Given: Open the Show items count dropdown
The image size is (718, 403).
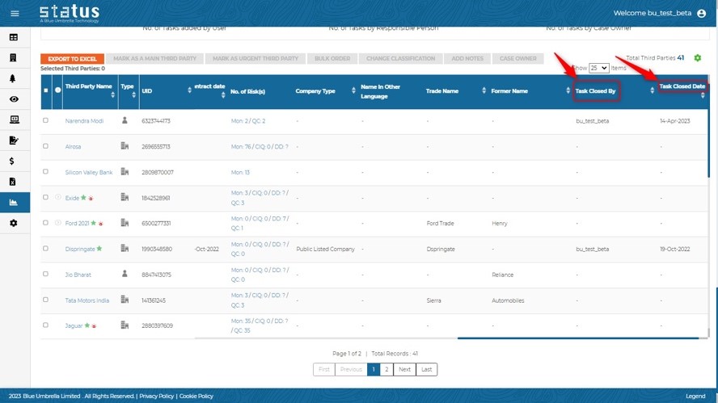Looking at the screenshot, I should 598,68.
